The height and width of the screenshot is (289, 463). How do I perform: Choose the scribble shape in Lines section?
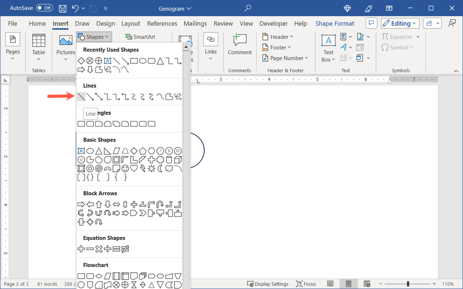click(x=178, y=96)
